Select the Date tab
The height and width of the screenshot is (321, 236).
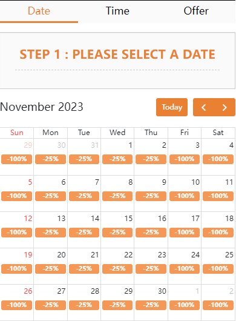[39, 11]
